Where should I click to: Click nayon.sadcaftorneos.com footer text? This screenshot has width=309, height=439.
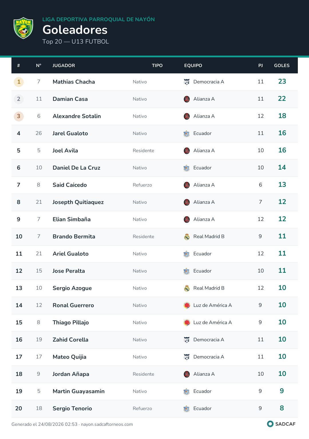(x=107, y=424)
